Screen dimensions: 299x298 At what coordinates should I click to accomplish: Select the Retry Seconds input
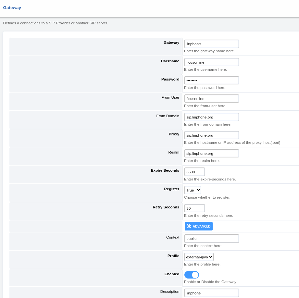coord(194,208)
